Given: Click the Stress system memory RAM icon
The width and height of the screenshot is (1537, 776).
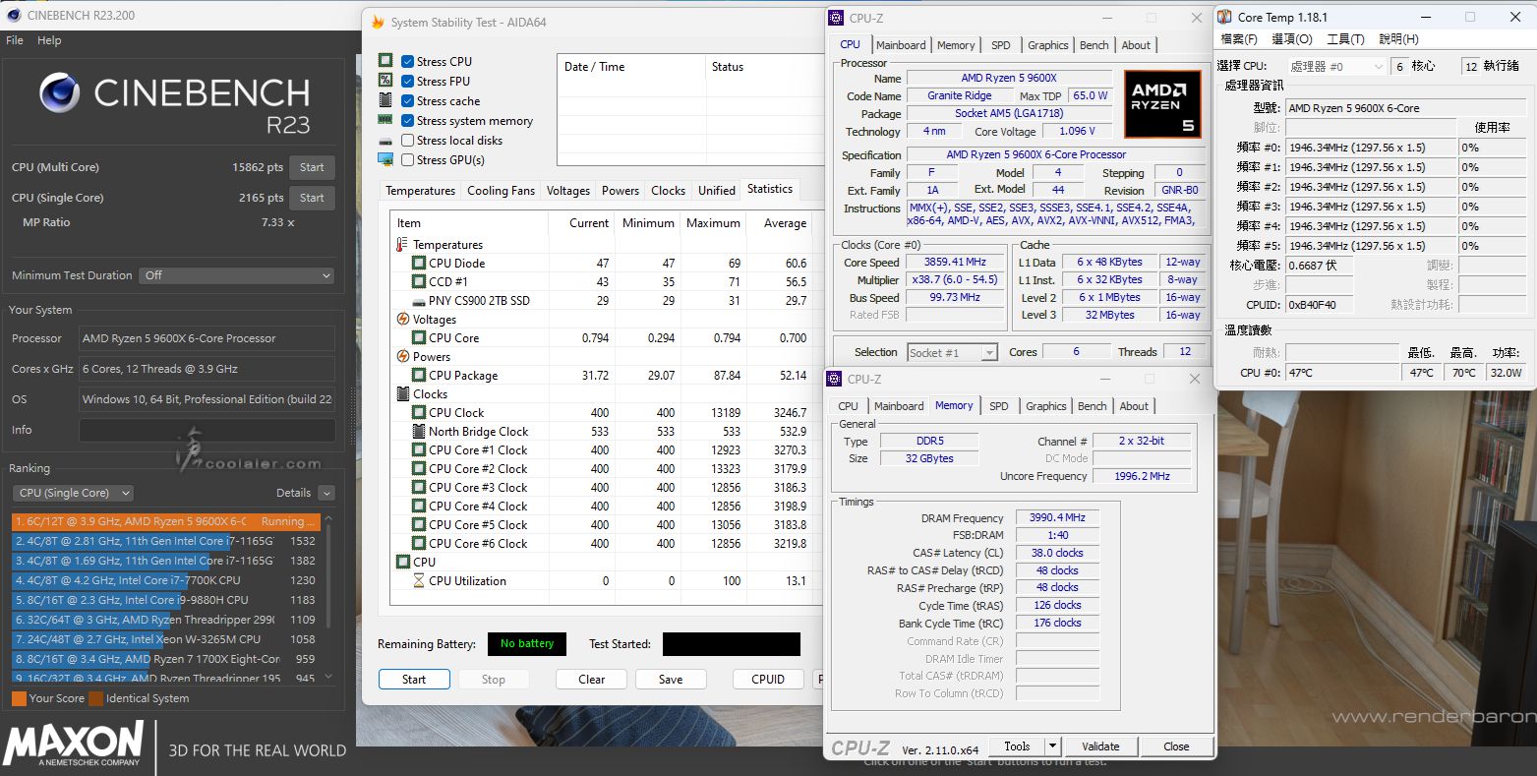Looking at the screenshot, I should pyautogui.click(x=385, y=120).
